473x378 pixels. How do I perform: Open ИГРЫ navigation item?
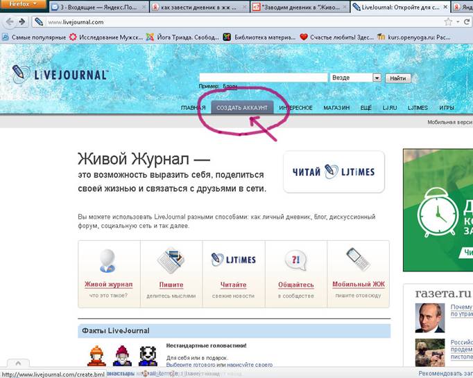447,108
